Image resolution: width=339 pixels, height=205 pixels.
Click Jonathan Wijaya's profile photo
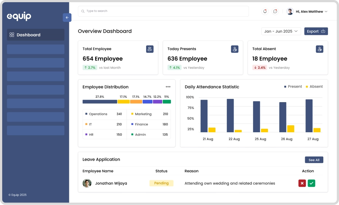(87, 183)
